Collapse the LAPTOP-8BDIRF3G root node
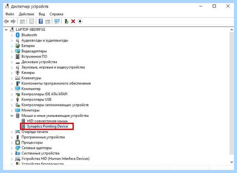Viewport: 237px width, 173px height. (x=6, y=30)
